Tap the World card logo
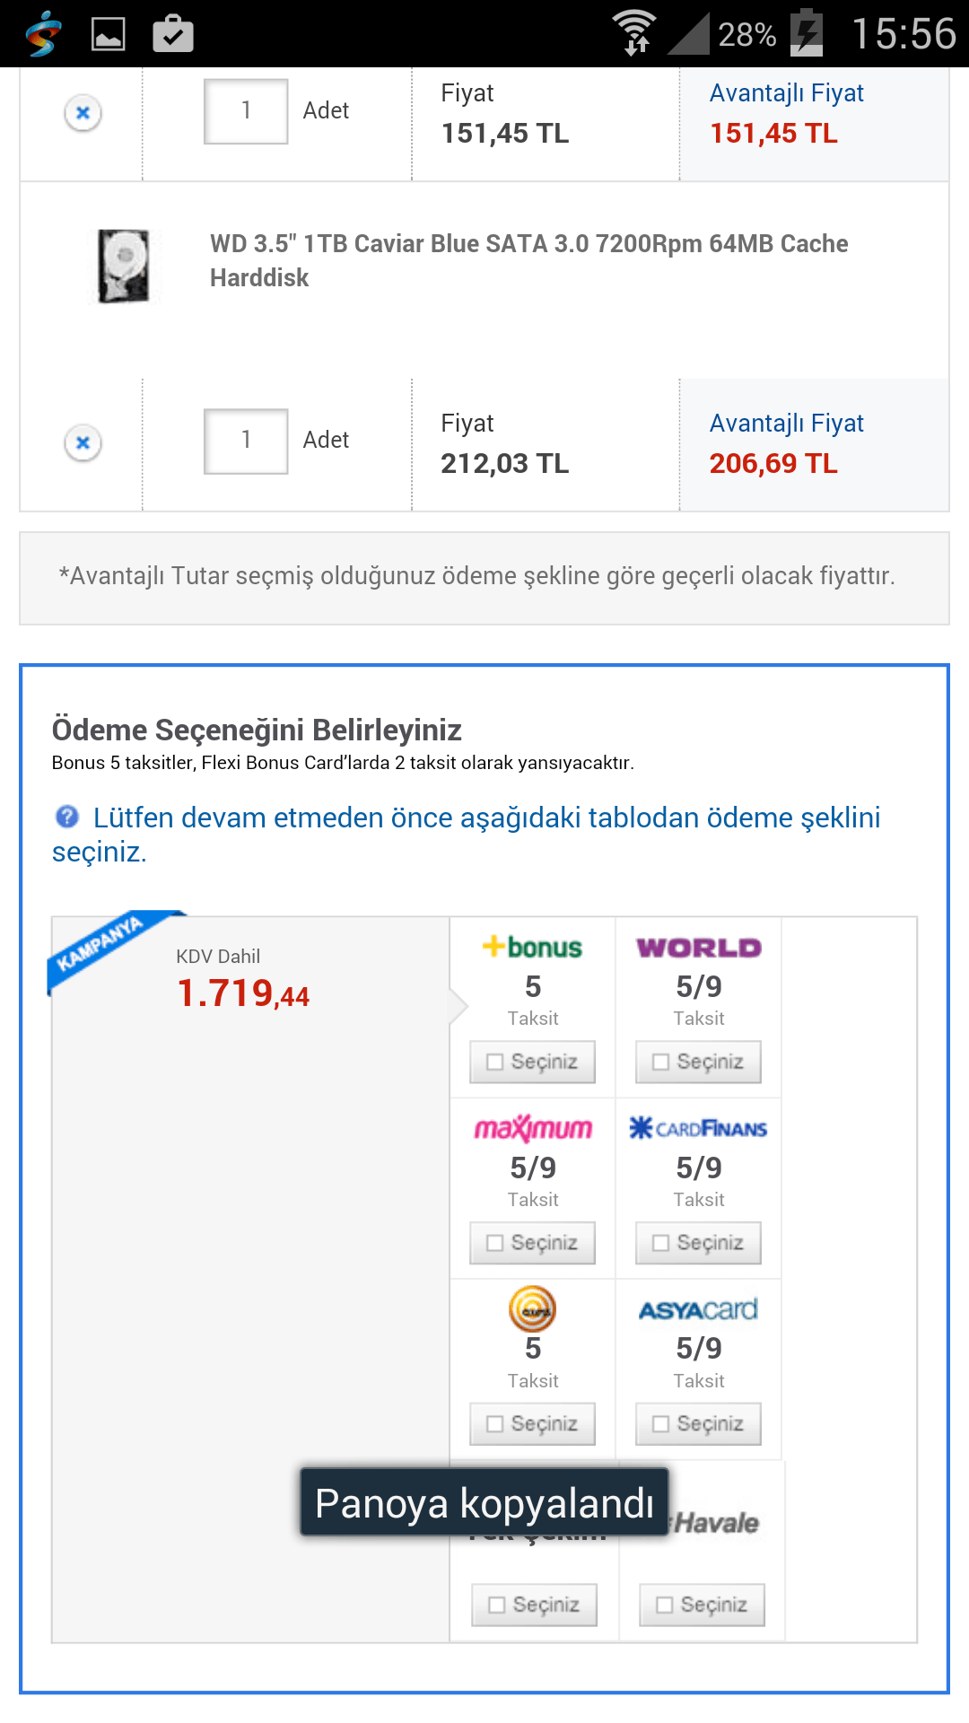Viewport: 969px width, 1723px height. [x=699, y=948]
